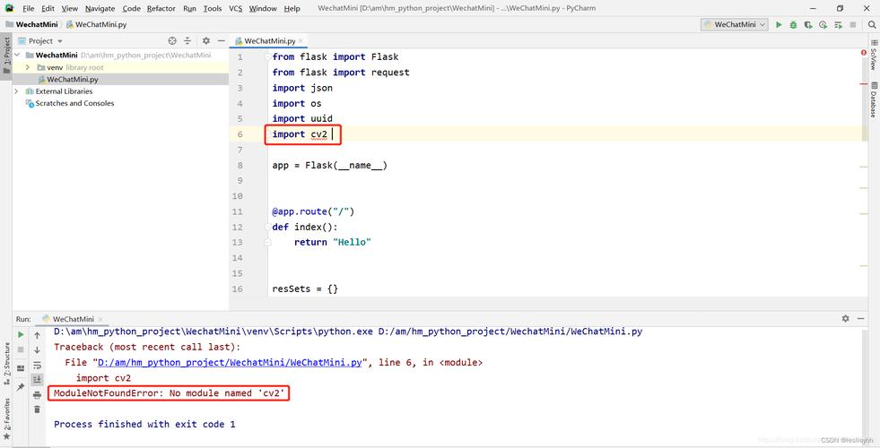Toggle the SciView tool window button
The height and width of the screenshot is (448, 880).
[874, 55]
